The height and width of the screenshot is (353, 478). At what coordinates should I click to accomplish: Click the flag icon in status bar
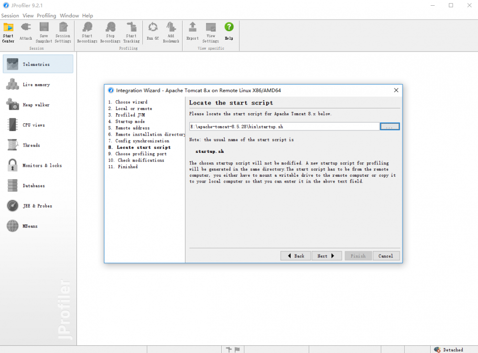click(x=237, y=350)
